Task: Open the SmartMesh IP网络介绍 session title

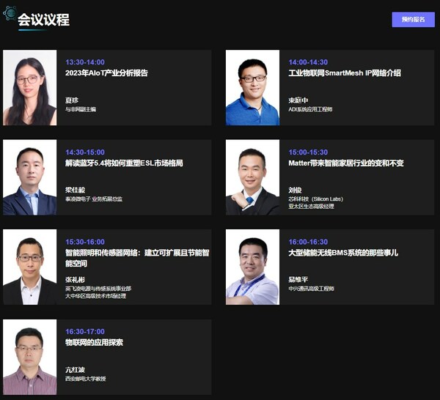Action: tap(345, 73)
